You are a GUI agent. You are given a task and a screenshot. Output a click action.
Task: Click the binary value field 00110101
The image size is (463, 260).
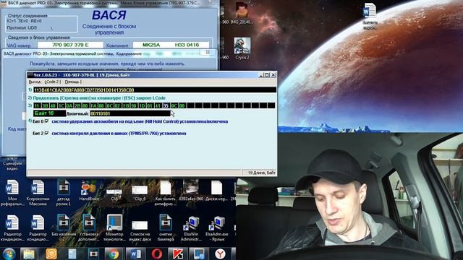[x=130, y=113]
